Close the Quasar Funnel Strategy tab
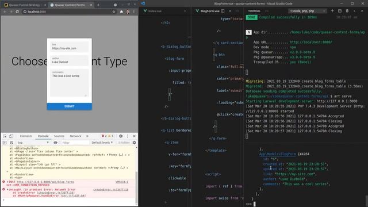 point(45,5)
